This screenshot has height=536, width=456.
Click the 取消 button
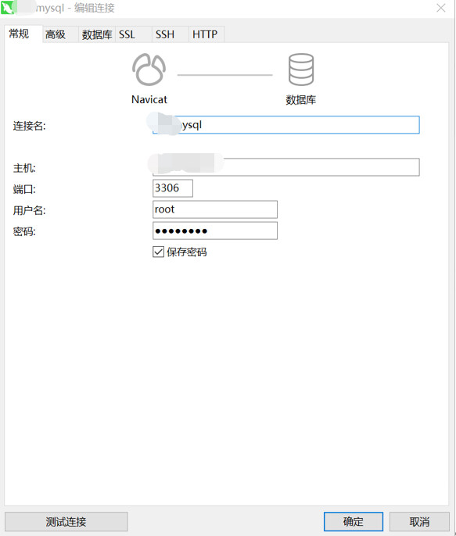coord(419,522)
